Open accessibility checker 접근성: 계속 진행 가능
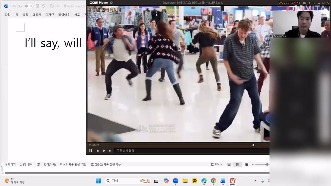This screenshot has height=186, width=331. [x=106, y=164]
